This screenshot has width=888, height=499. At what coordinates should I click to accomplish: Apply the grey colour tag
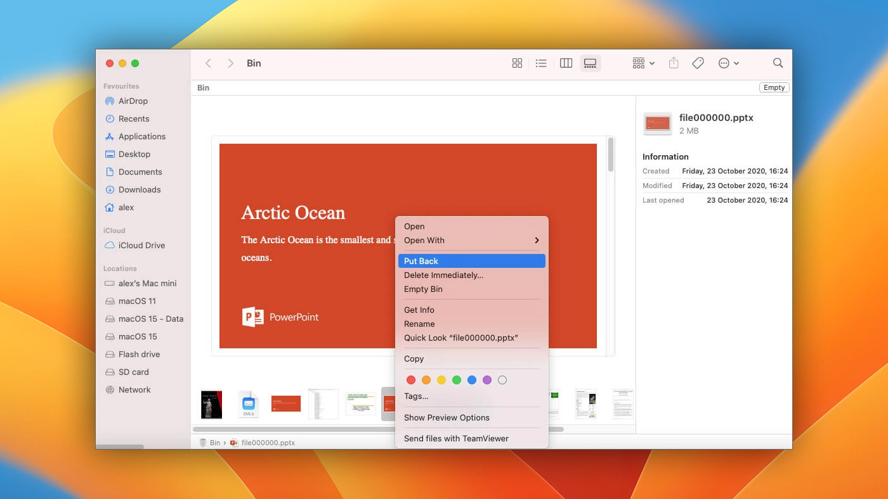(x=502, y=380)
